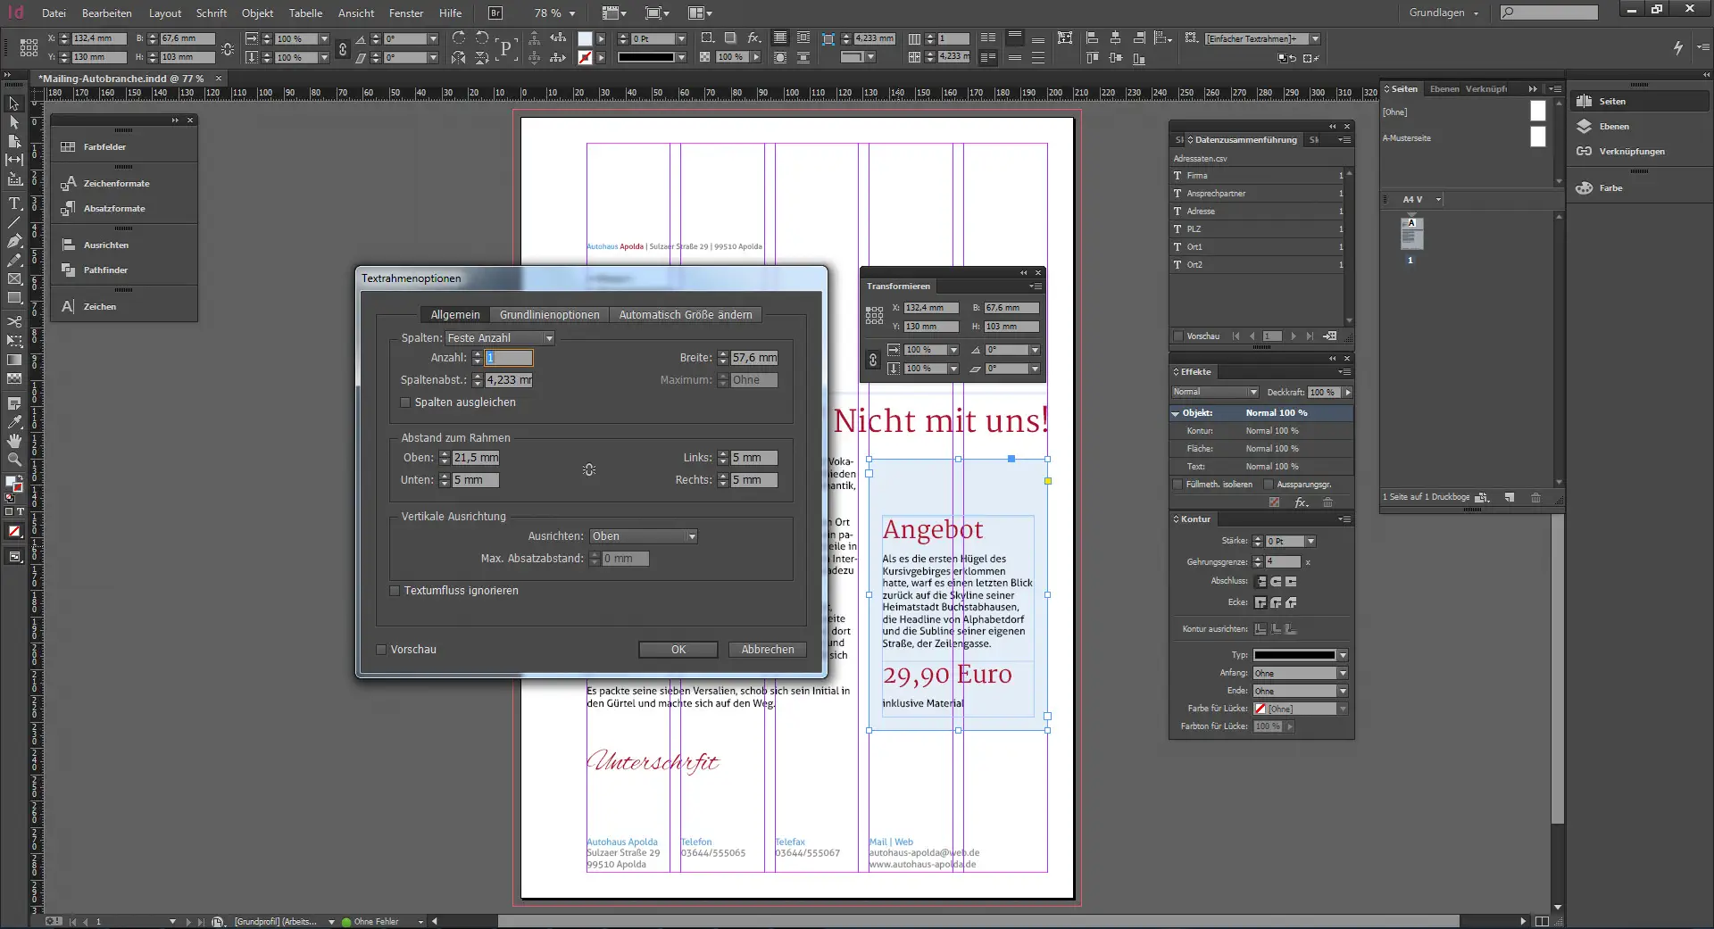The width and height of the screenshot is (1714, 929).
Task: Click the Kontur Typ line style swatch
Action: tap(1294, 655)
